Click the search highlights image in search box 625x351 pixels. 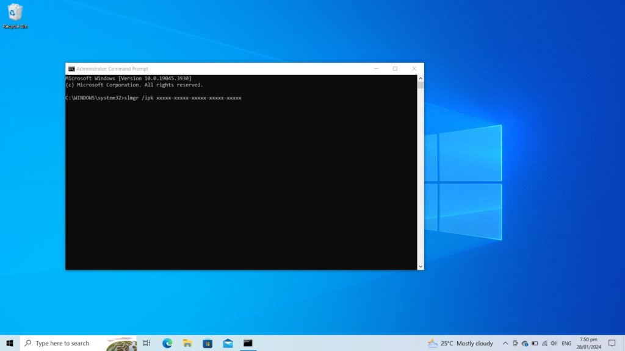click(121, 344)
